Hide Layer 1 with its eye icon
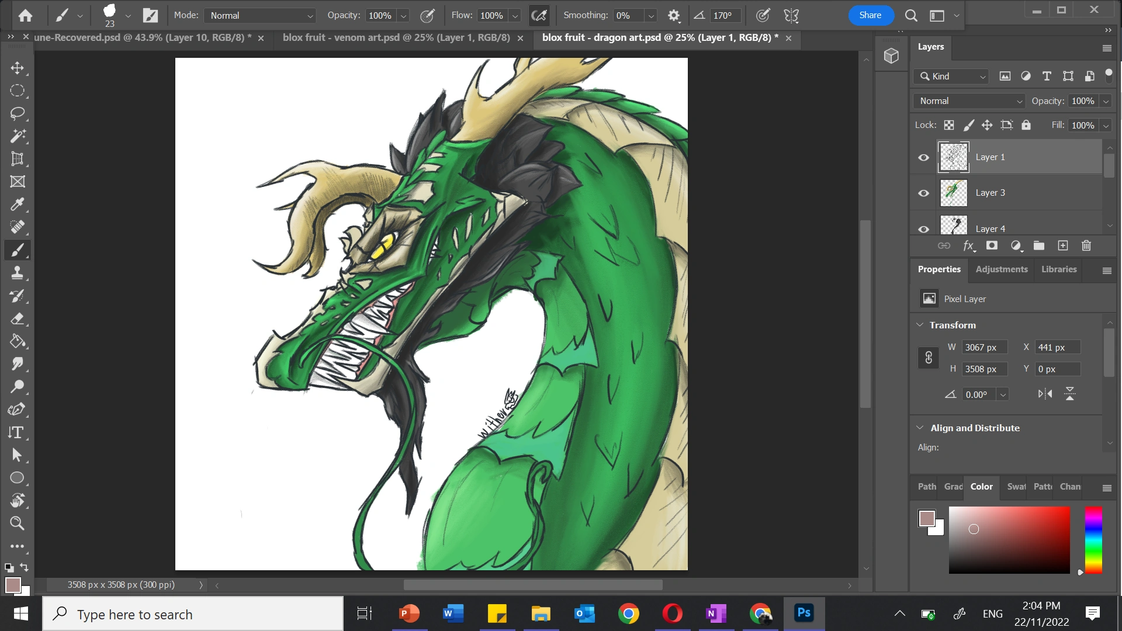The image size is (1122, 631). tap(923, 158)
